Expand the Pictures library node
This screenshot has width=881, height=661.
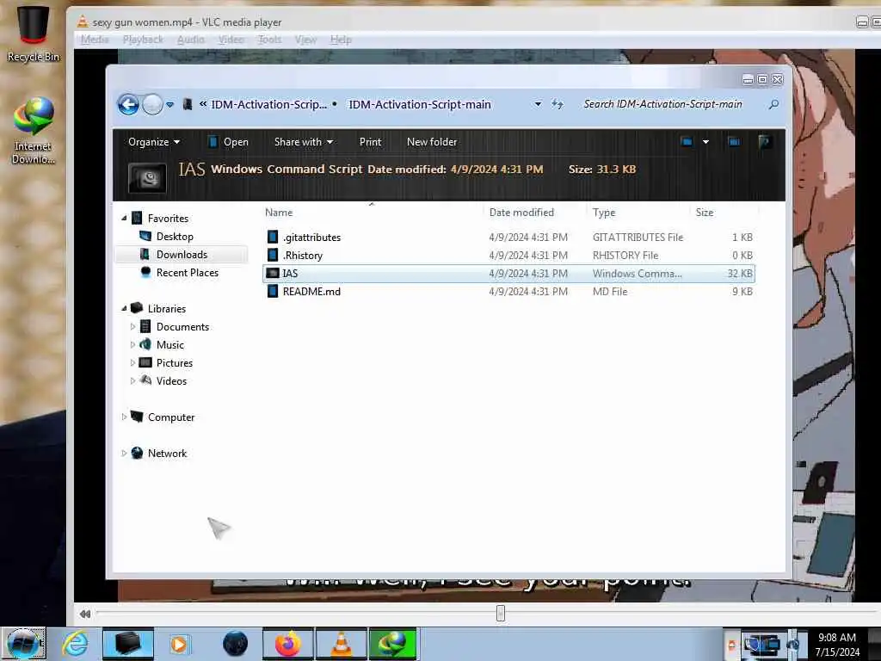pos(132,362)
